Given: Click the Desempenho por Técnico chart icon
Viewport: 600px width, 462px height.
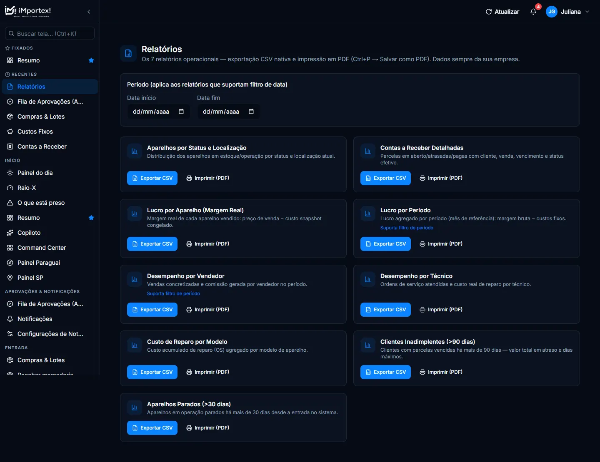Looking at the screenshot, I should (x=368, y=279).
